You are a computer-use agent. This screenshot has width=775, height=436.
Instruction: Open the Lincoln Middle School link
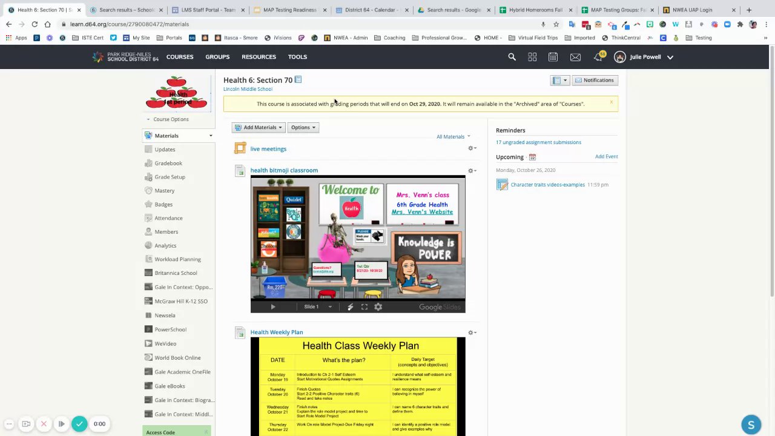[x=248, y=89]
